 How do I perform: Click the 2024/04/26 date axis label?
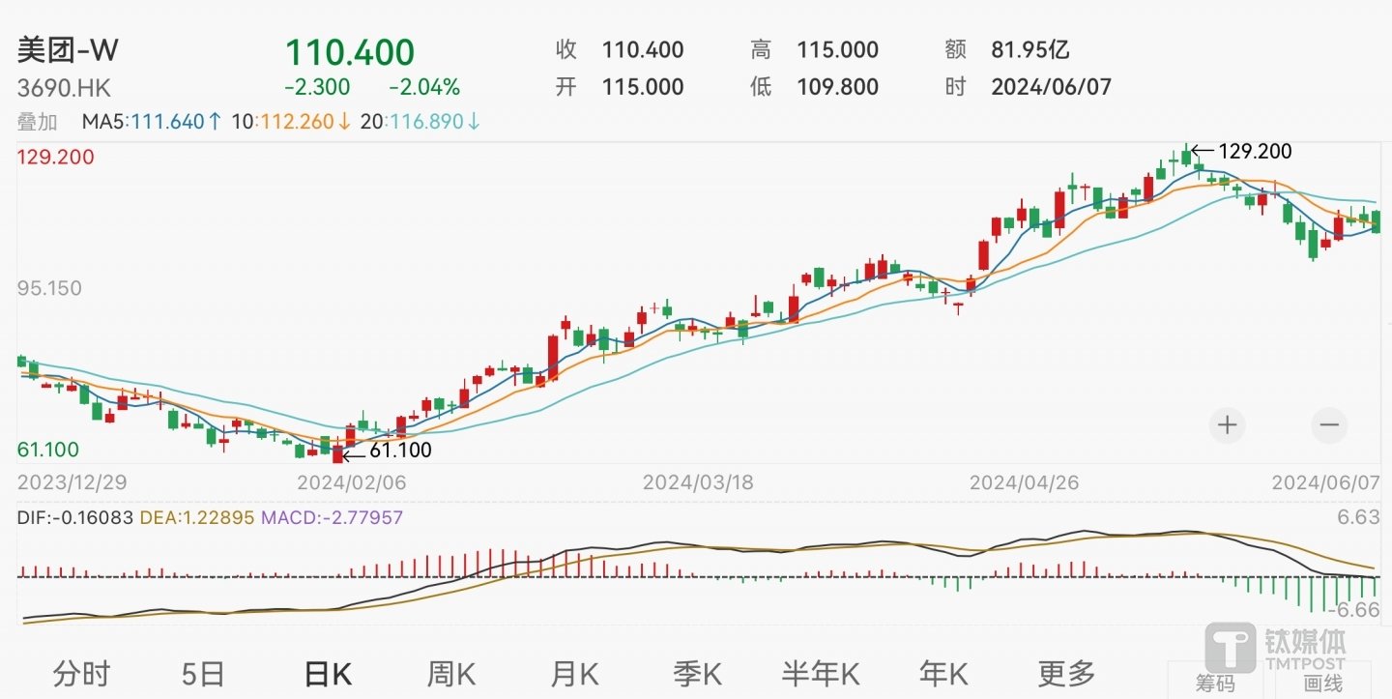coord(1023,481)
